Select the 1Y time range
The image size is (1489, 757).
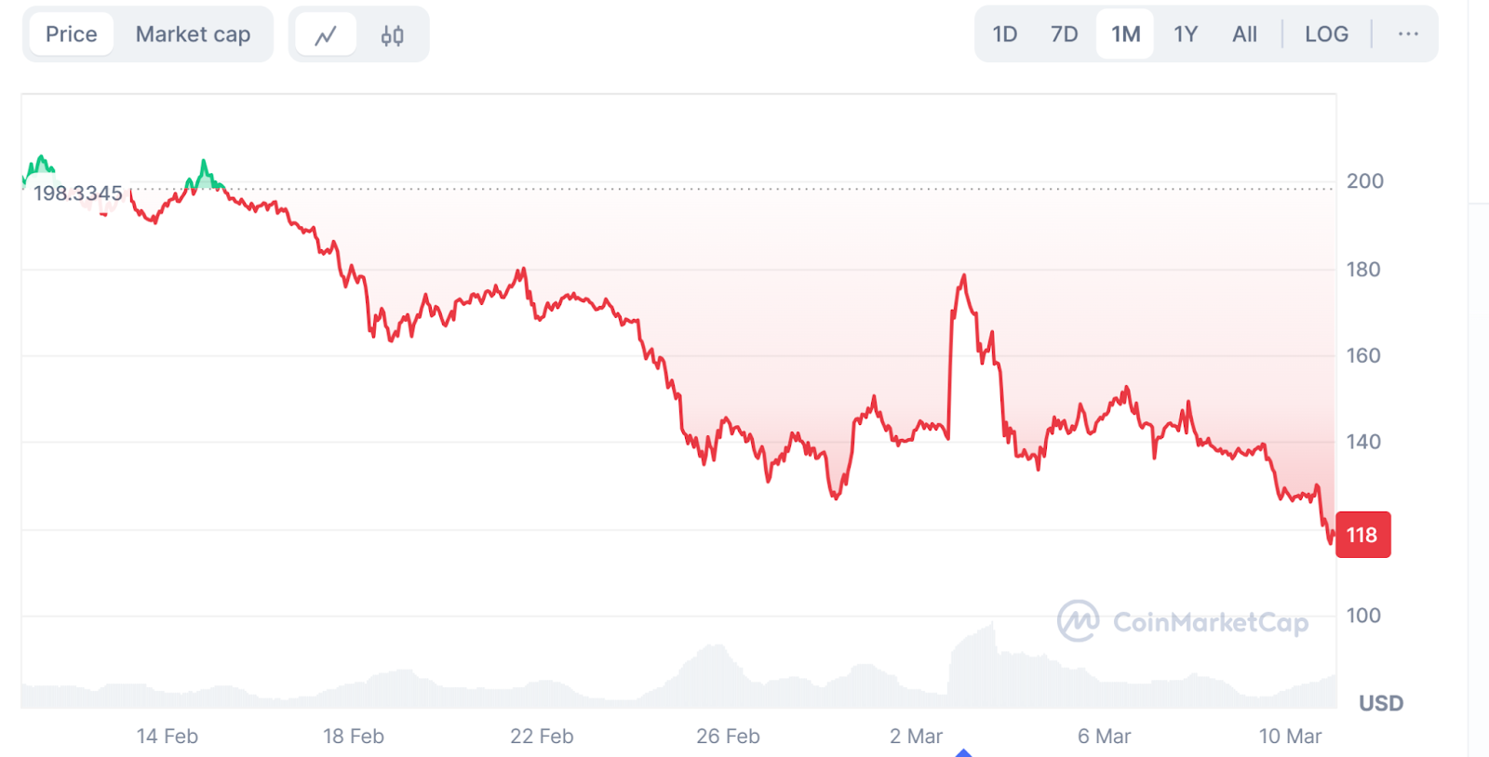coord(1185,34)
